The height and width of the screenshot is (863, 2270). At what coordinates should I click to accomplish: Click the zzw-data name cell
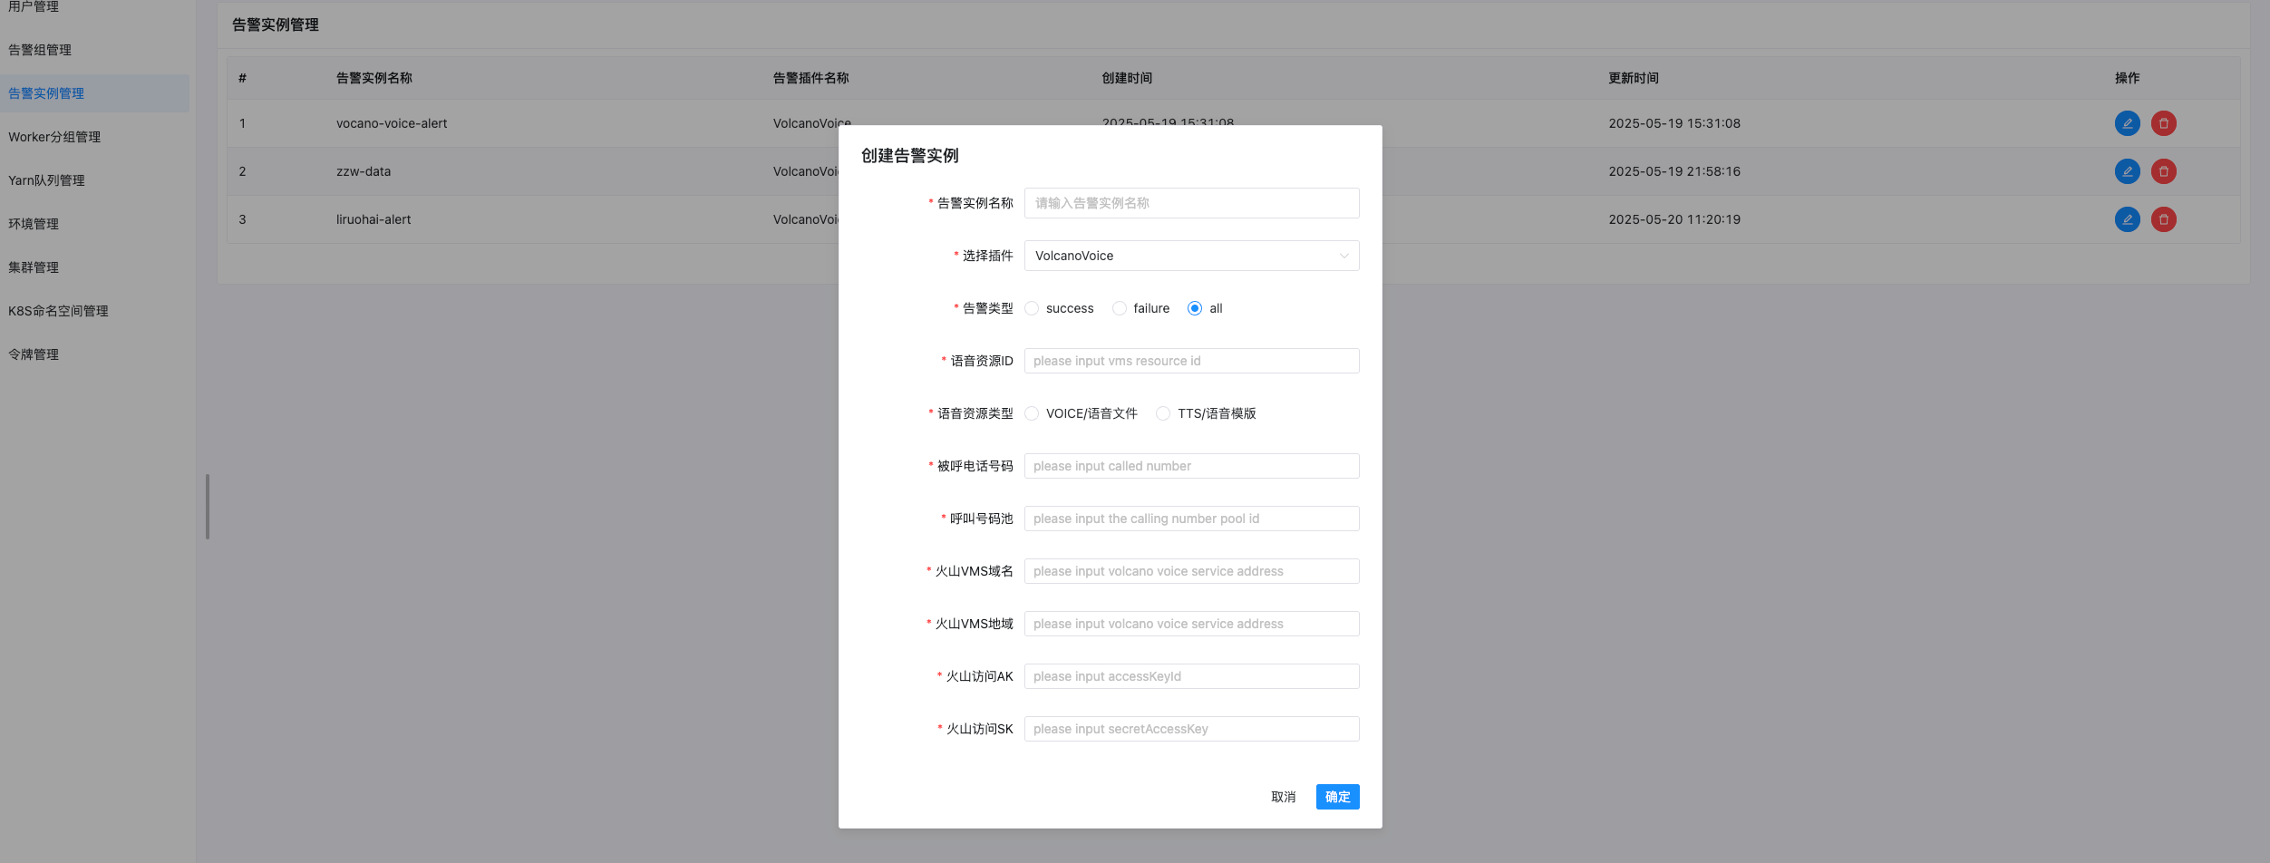click(x=364, y=171)
